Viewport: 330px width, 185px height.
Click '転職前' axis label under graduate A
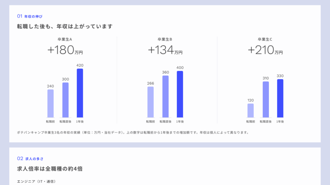[x=50, y=122]
